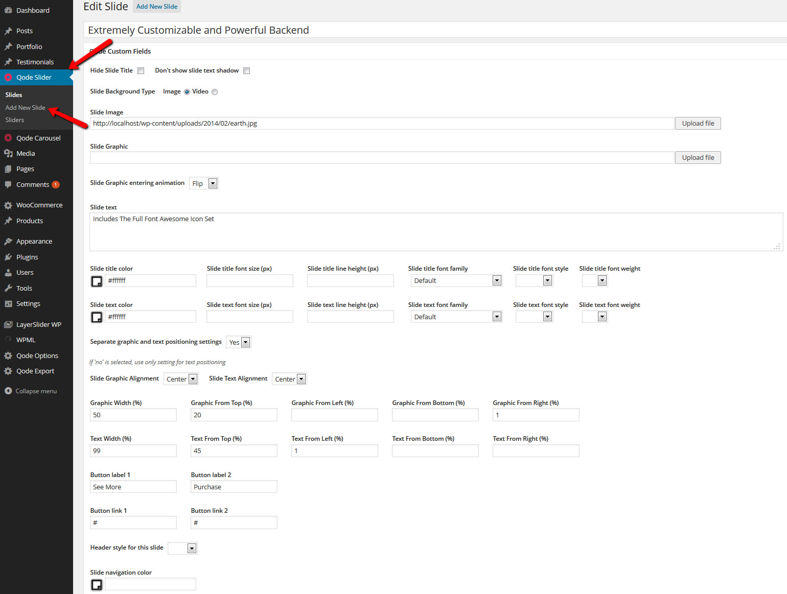Click the Add New Slide button beside heading
This screenshot has width=787, height=594.
[157, 7]
